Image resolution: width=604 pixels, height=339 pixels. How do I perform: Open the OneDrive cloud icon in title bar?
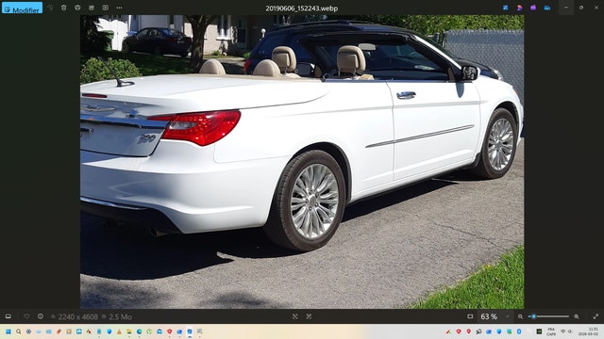click(x=547, y=8)
